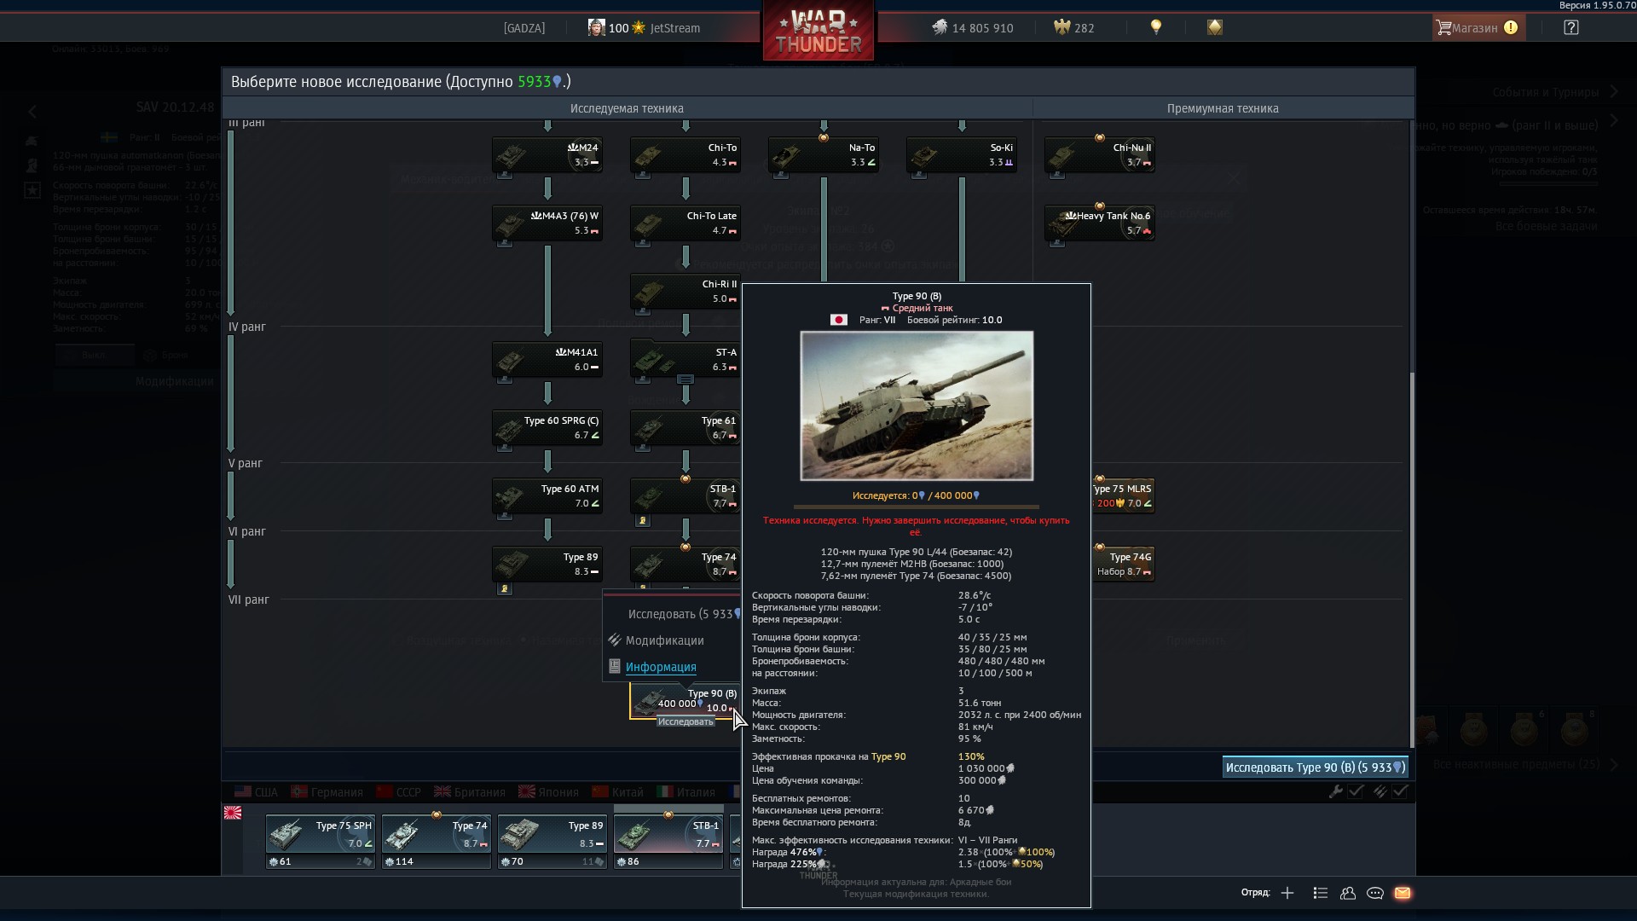Toggle the auto-refill checkmark after bullets icon
The image size is (1637, 921).
(1400, 791)
